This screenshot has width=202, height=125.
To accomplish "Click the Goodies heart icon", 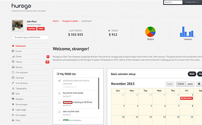I will (13, 99).
